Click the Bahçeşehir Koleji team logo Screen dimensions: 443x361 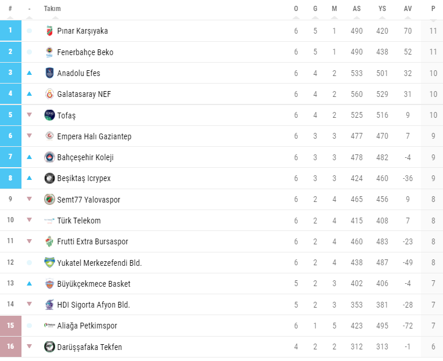coord(49,157)
